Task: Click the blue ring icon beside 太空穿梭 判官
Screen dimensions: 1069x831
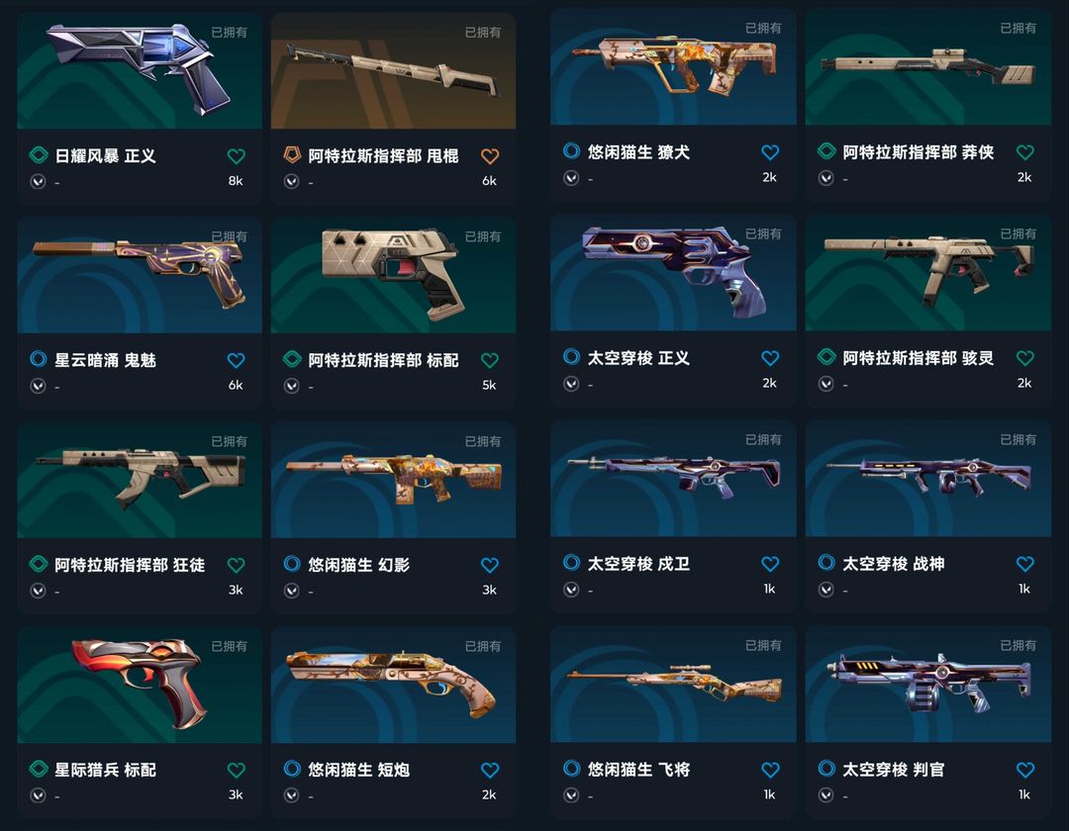Action: tap(826, 769)
